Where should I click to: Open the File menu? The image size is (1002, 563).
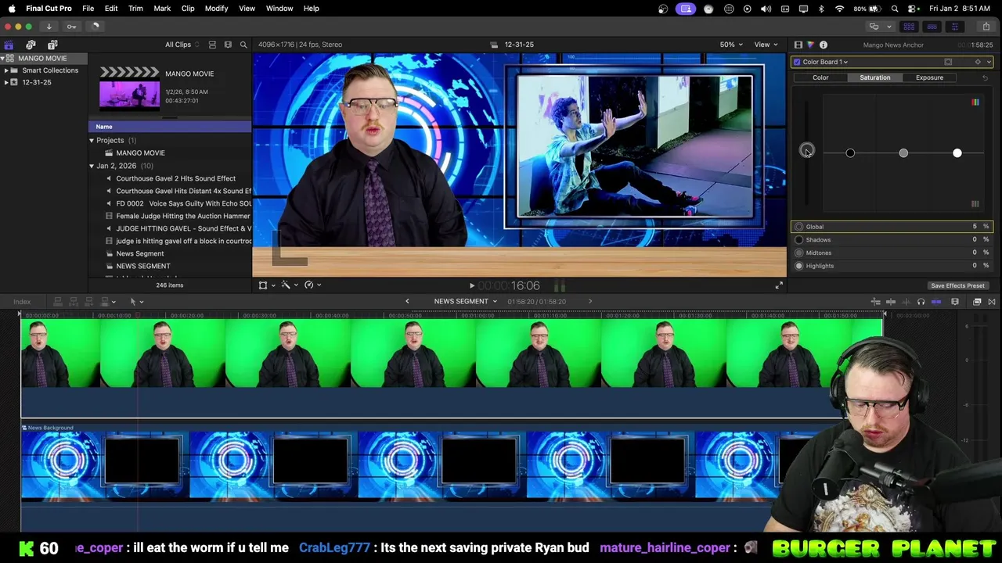(x=88, y=8)
